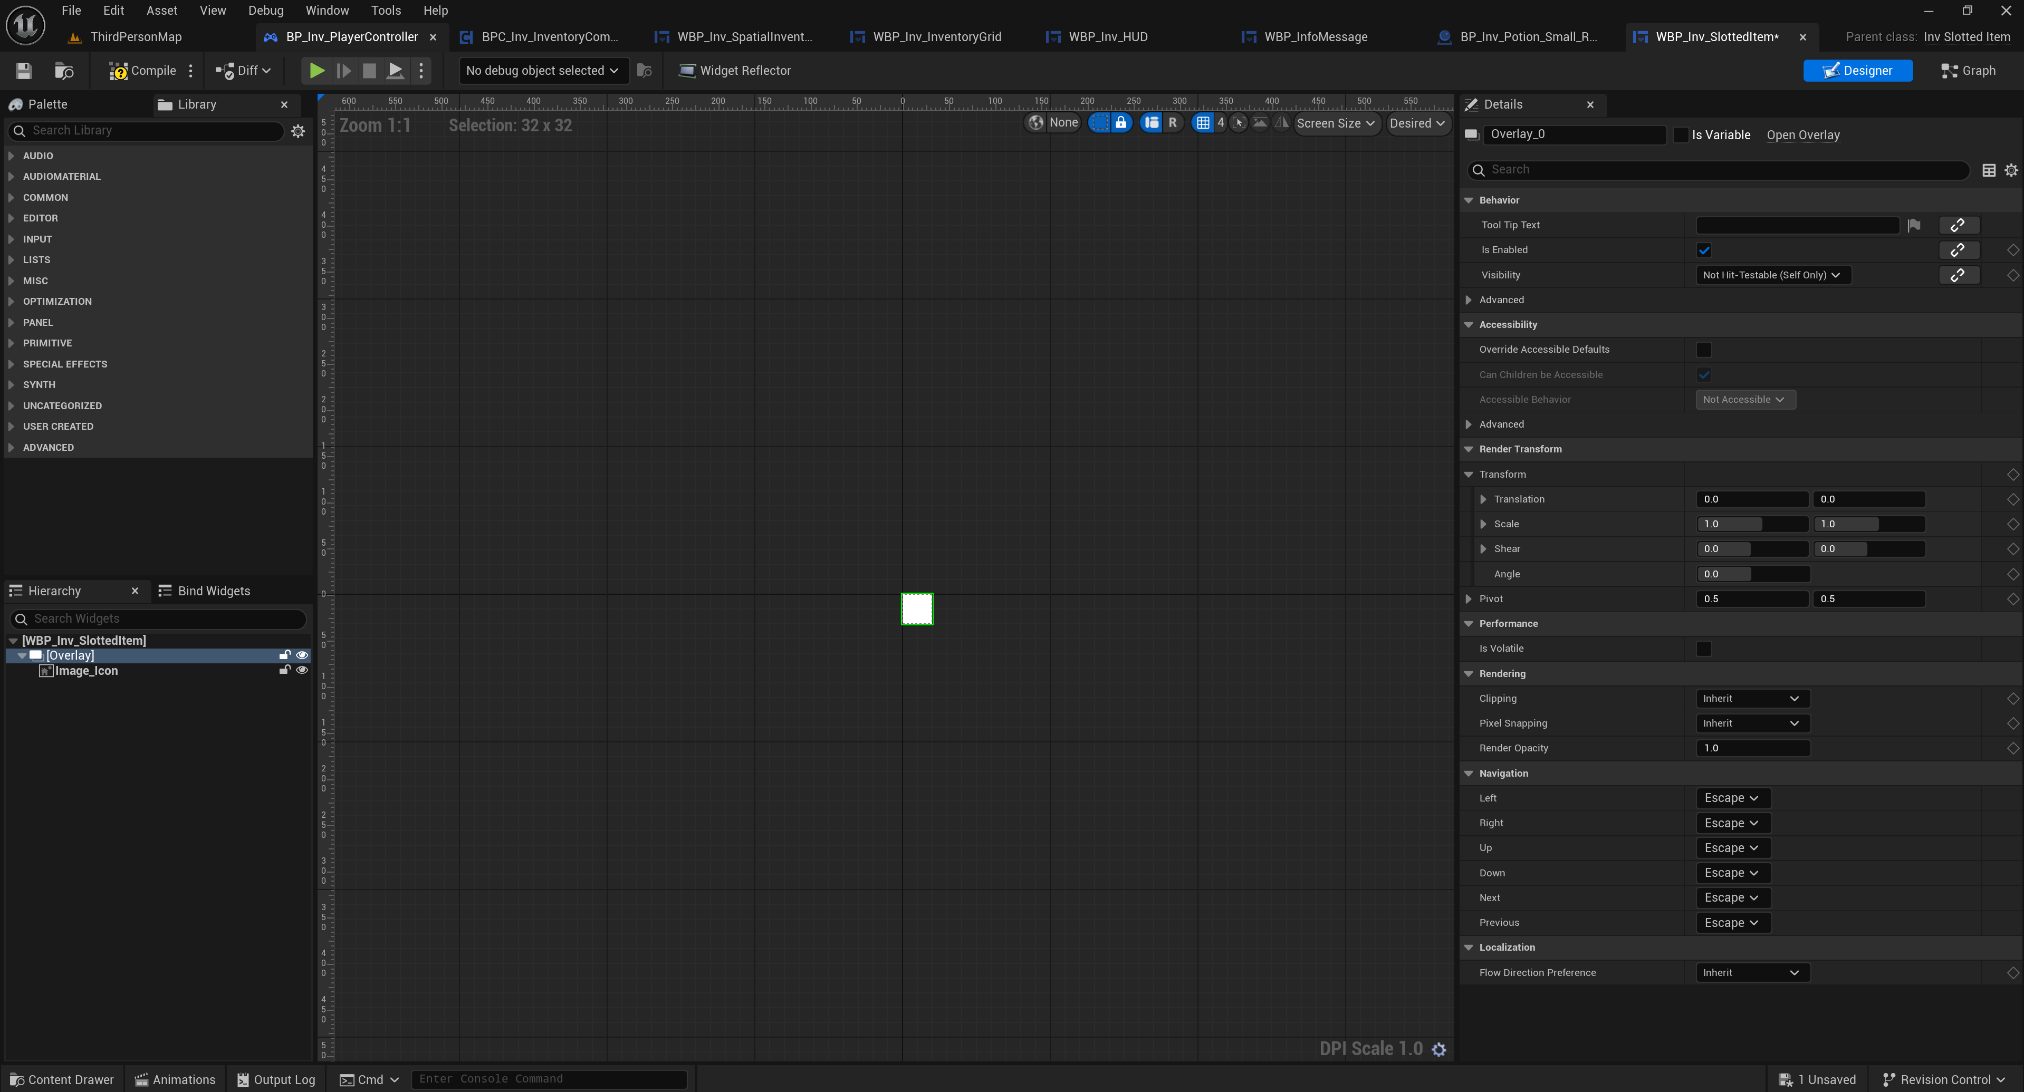This screenshot has width=2024, height=1092.
Task: Hide Image_Icon using its eye toggle
Action: click(x=302, y=670)
